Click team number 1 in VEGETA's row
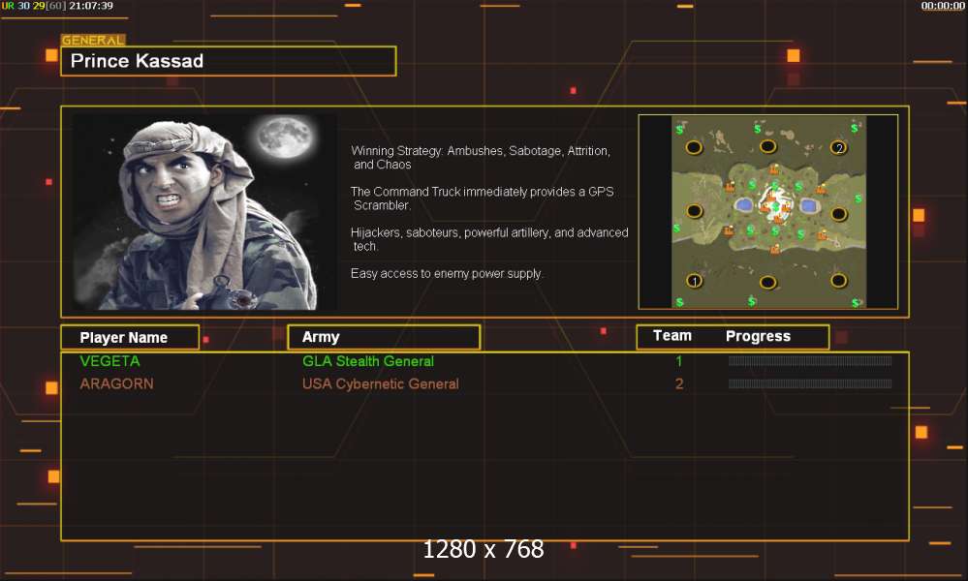Screen dimensions: 968x581 point(679,361)
